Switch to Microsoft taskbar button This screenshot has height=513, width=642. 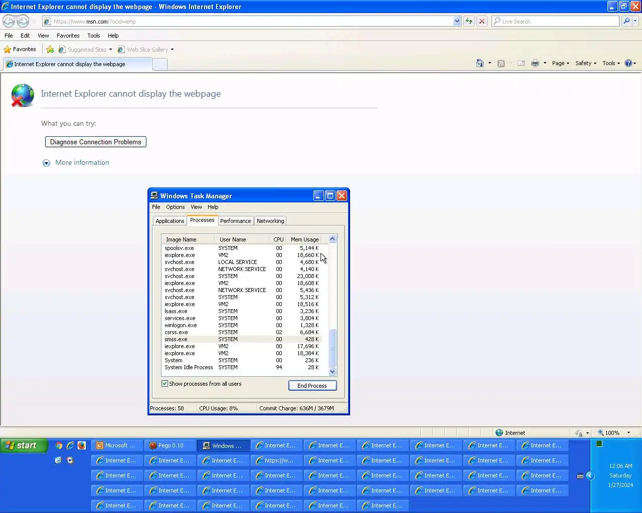pyautogui.click(x=117, y=445)
